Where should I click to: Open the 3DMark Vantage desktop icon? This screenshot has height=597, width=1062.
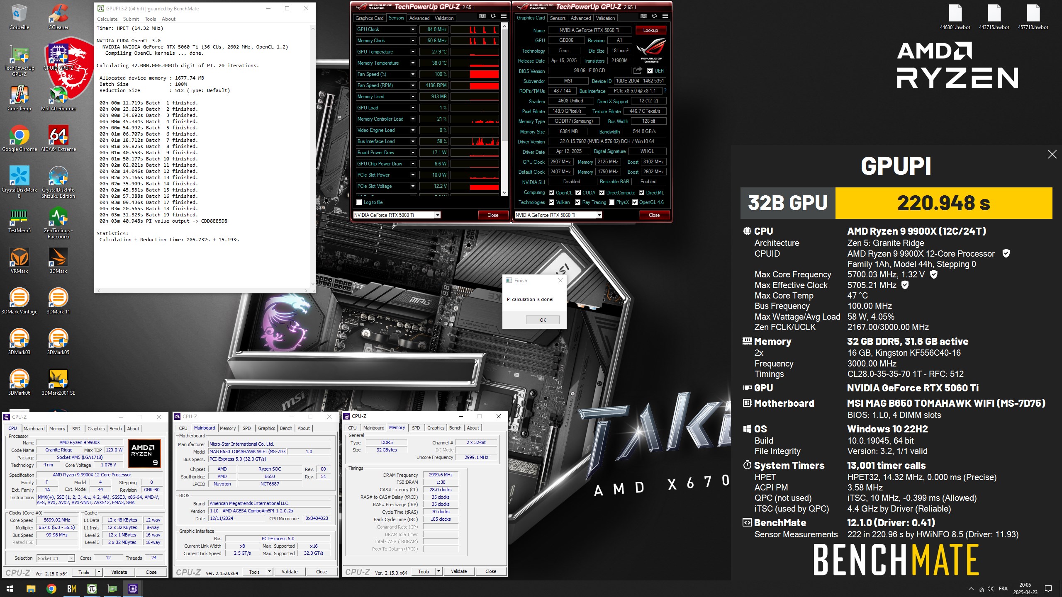point(19,301)
